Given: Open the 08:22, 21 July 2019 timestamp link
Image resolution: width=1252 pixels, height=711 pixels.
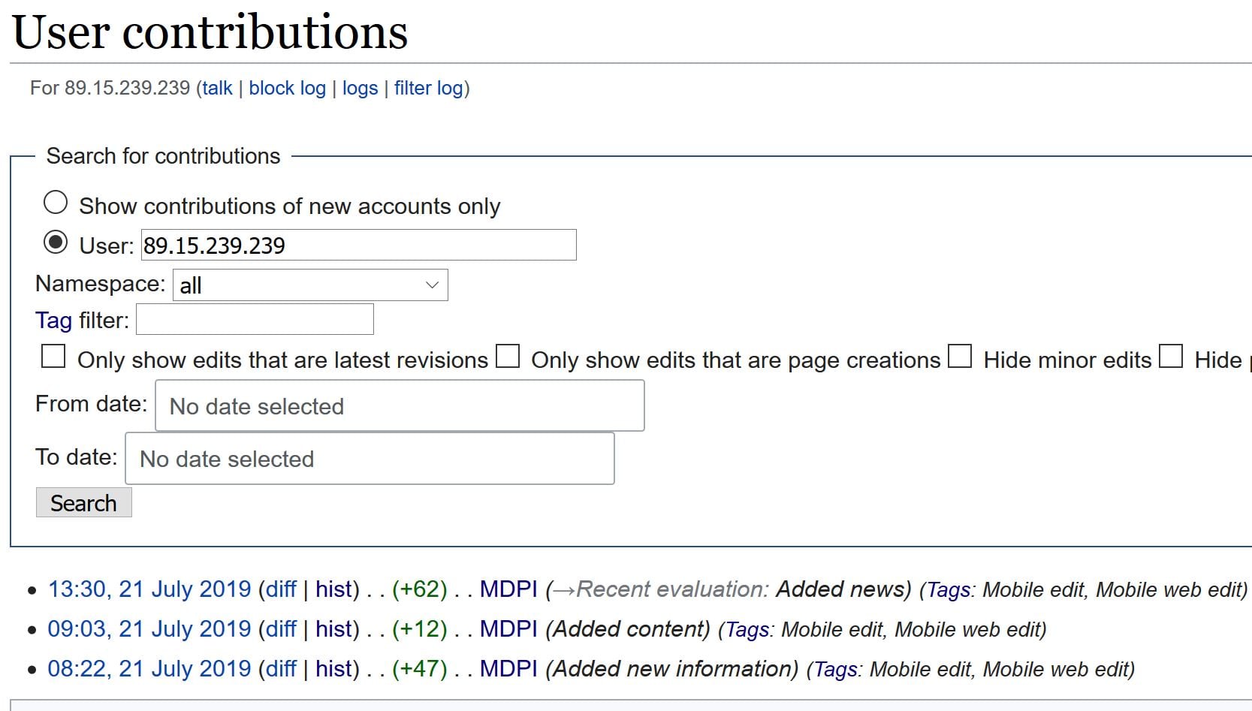Looking at the screenshot, I should tap(149, 669).
